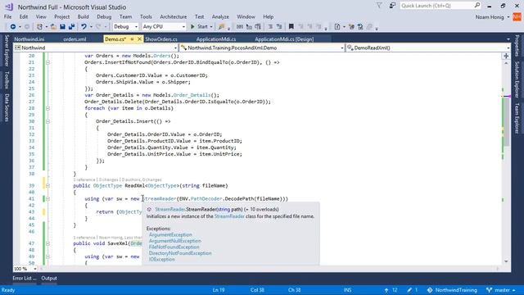Click the split editor icon above the scrollbar
This screenshot has height=295, width=524.
506,56
